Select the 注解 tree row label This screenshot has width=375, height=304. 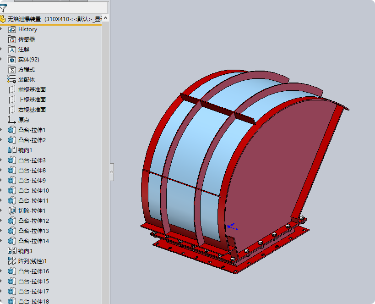[24, 50]
